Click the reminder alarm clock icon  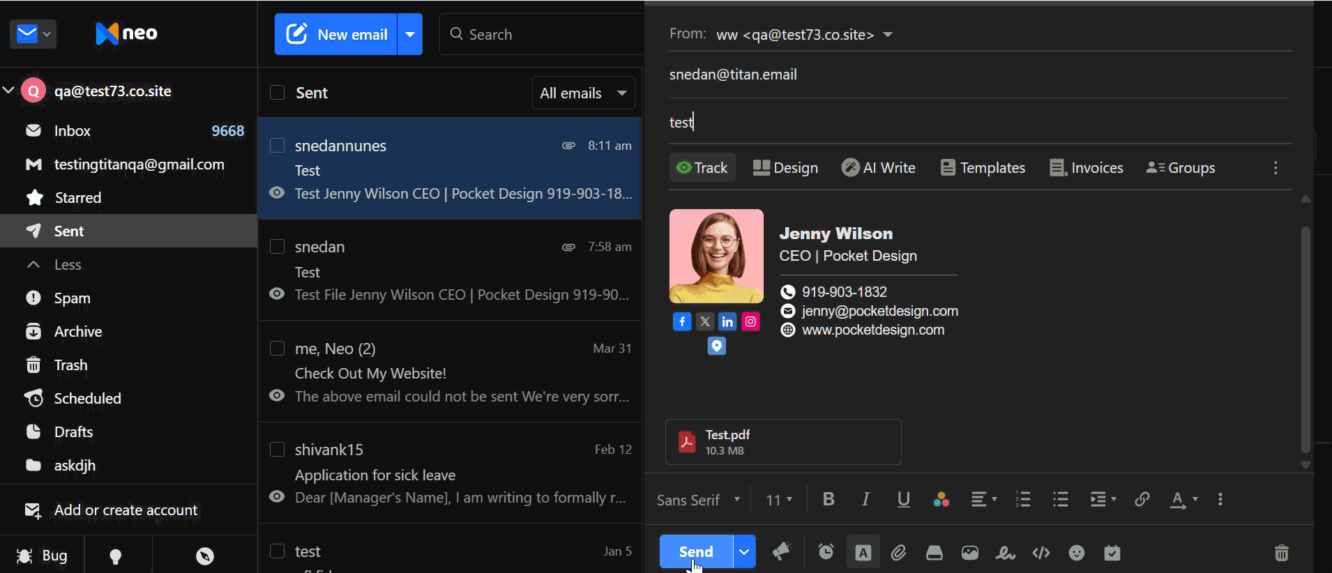click(826, 552)
